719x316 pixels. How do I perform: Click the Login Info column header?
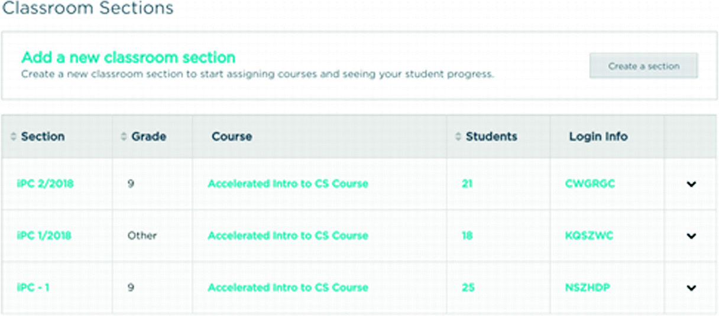click(598, 136)
